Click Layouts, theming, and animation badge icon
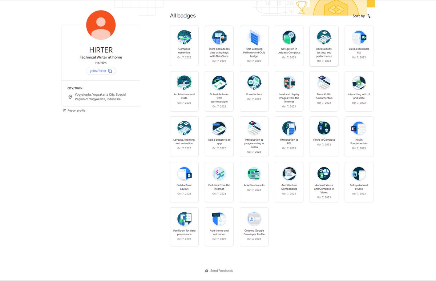 184,128
